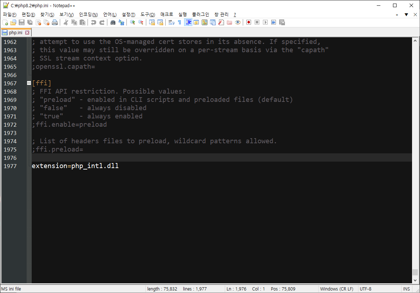Print the file with the printer icon

(55, 22)
